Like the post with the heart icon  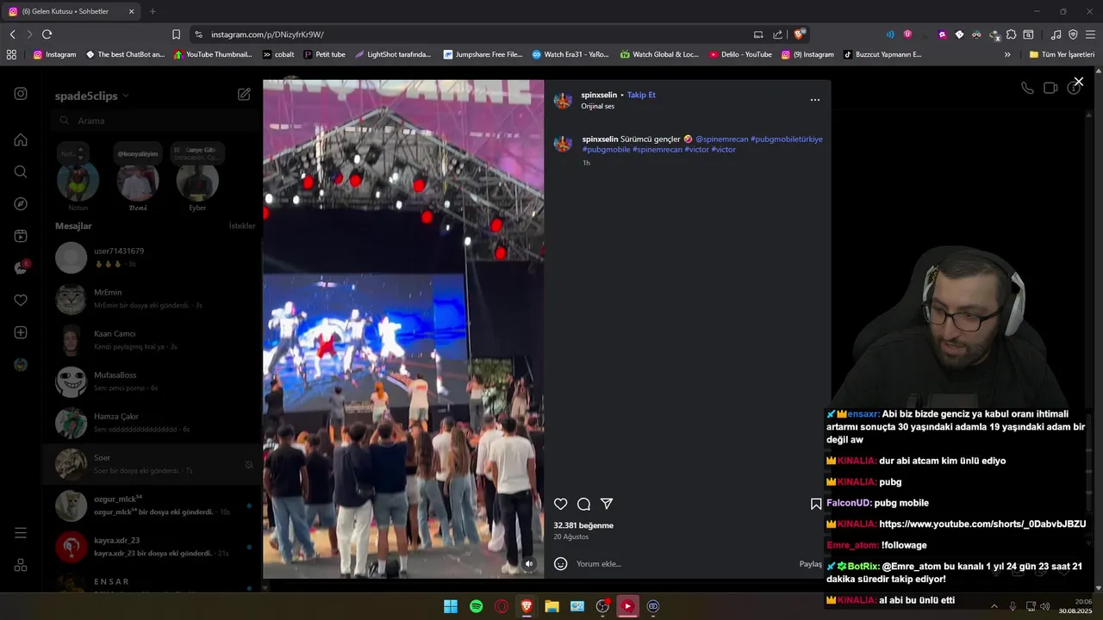pos(561,504)
